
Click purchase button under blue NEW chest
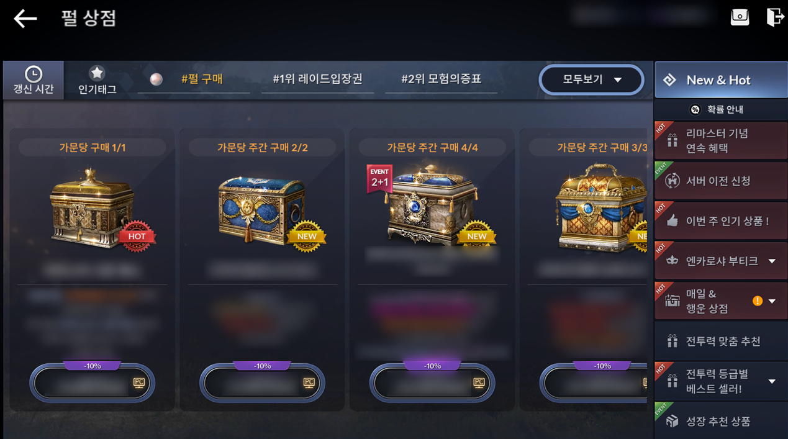click(x=262, y=382)
